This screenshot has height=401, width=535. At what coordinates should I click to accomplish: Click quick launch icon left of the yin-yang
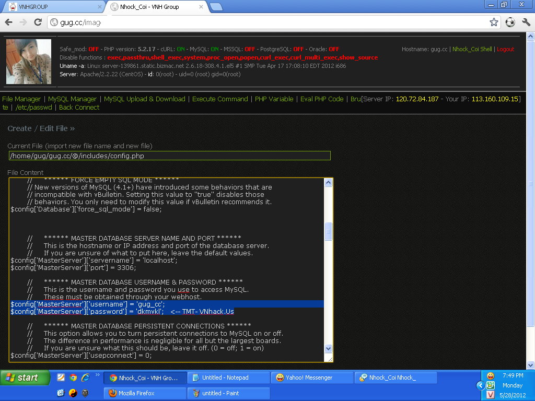61,393
